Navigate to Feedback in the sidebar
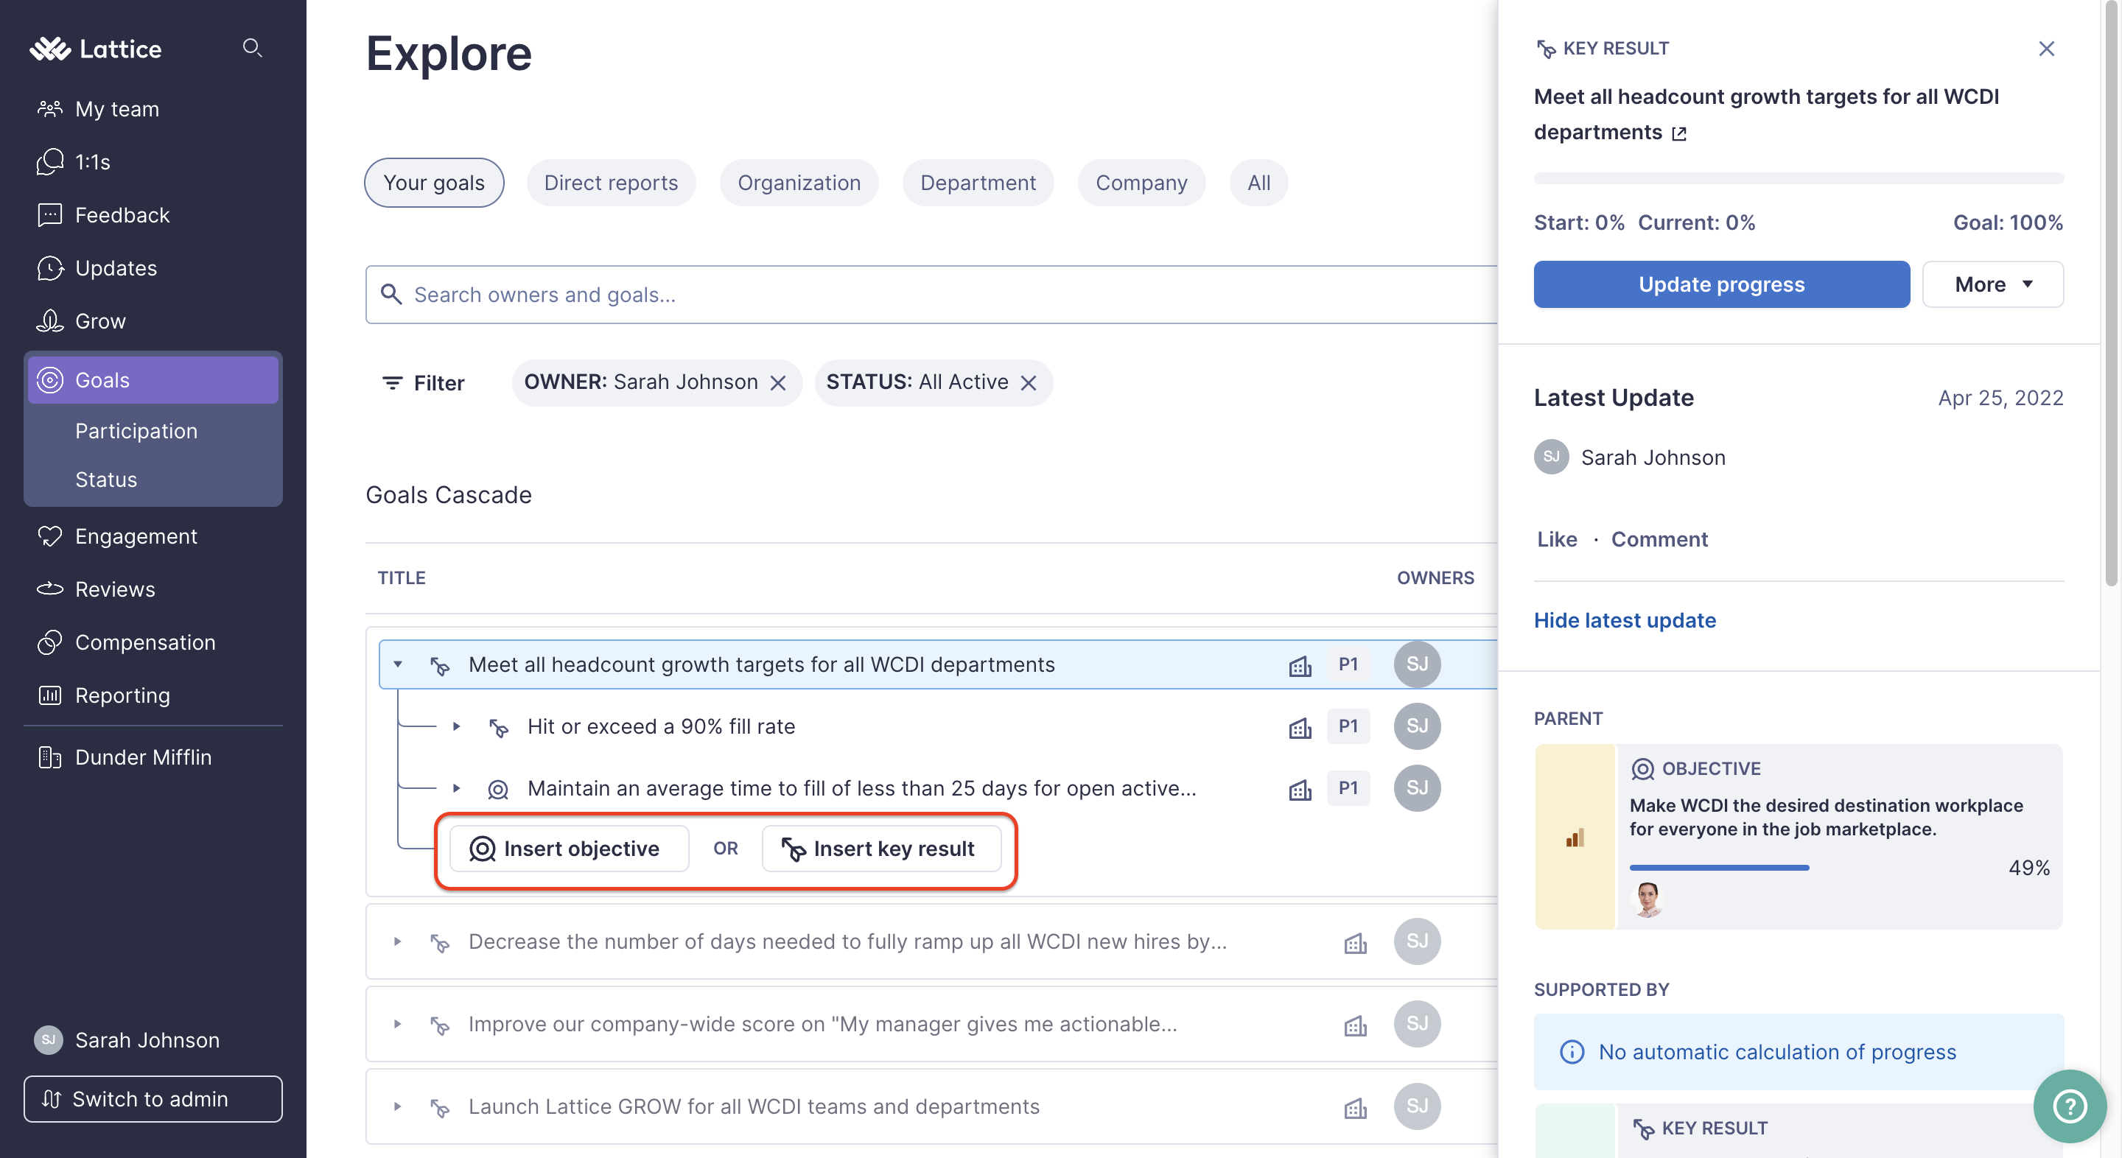 [x=121, y=215]
